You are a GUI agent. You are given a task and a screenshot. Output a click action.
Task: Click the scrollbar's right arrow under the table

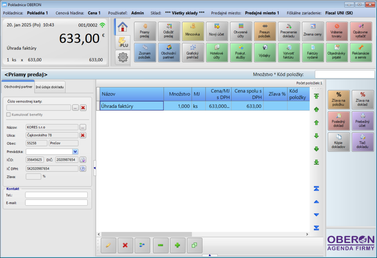coord(307,234)
